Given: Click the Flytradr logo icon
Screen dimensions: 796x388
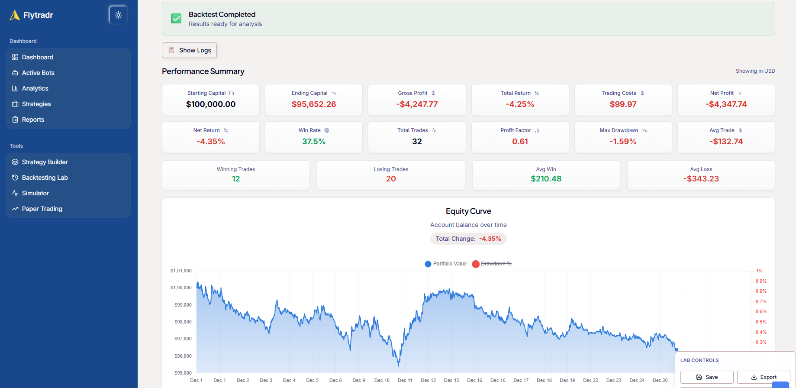Looking at the screenshot, I should click(15, 15).
